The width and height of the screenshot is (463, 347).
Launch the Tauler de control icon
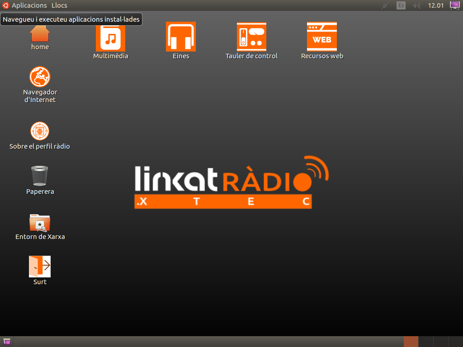click(251, 37)
